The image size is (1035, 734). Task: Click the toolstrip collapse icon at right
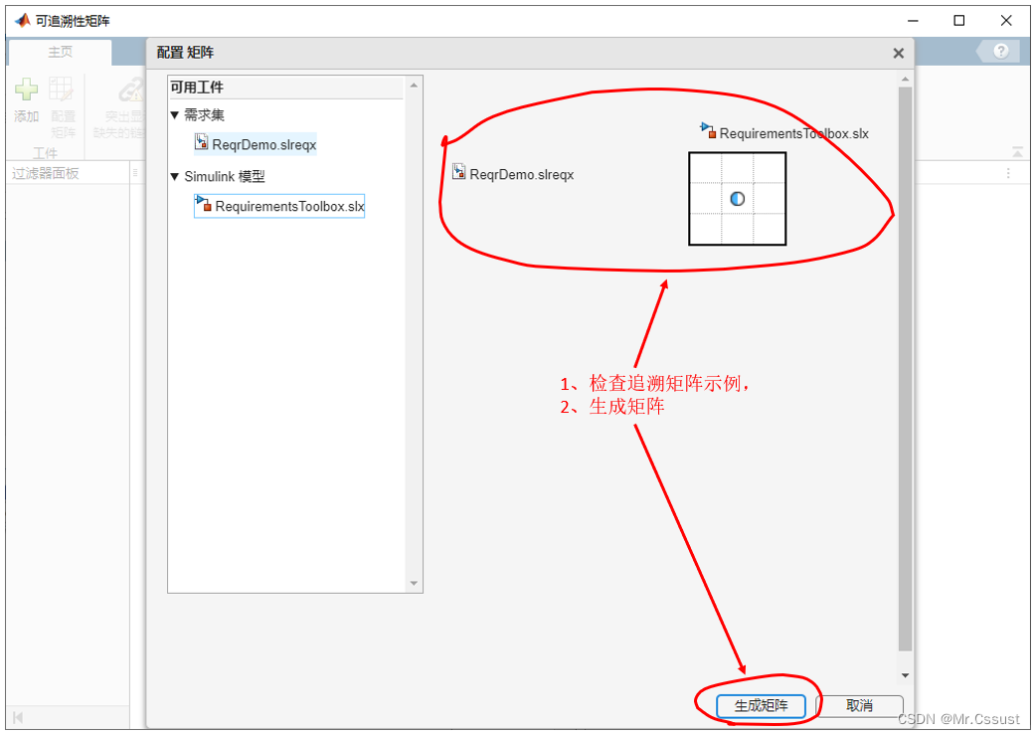(1017, 152)
